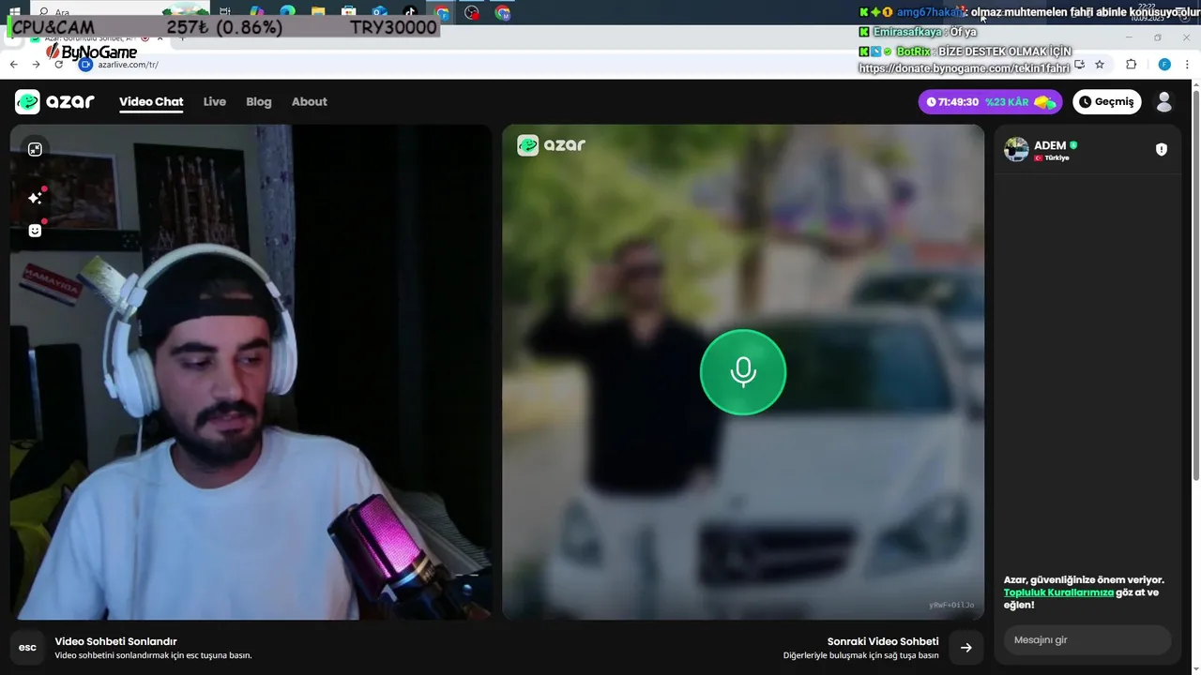Click the esc end chat button
The image size is (1201, 675).
(x=27, y=648)
